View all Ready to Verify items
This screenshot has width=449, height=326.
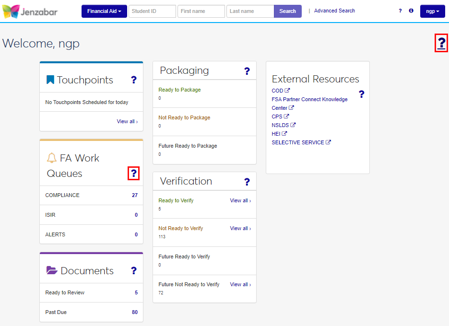click(x=240, y=200)
